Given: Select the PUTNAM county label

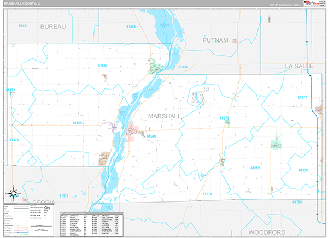Looking at the screenshot, I should [x=215, y=40].
